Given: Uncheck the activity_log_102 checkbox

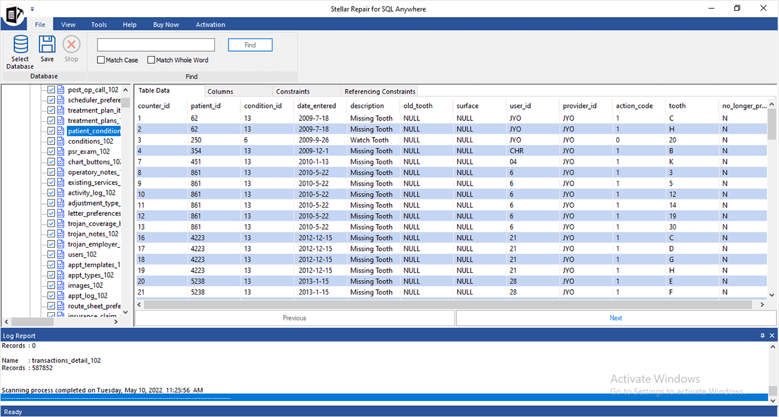Looking at the screenshot, I should (x=51, y=193).
